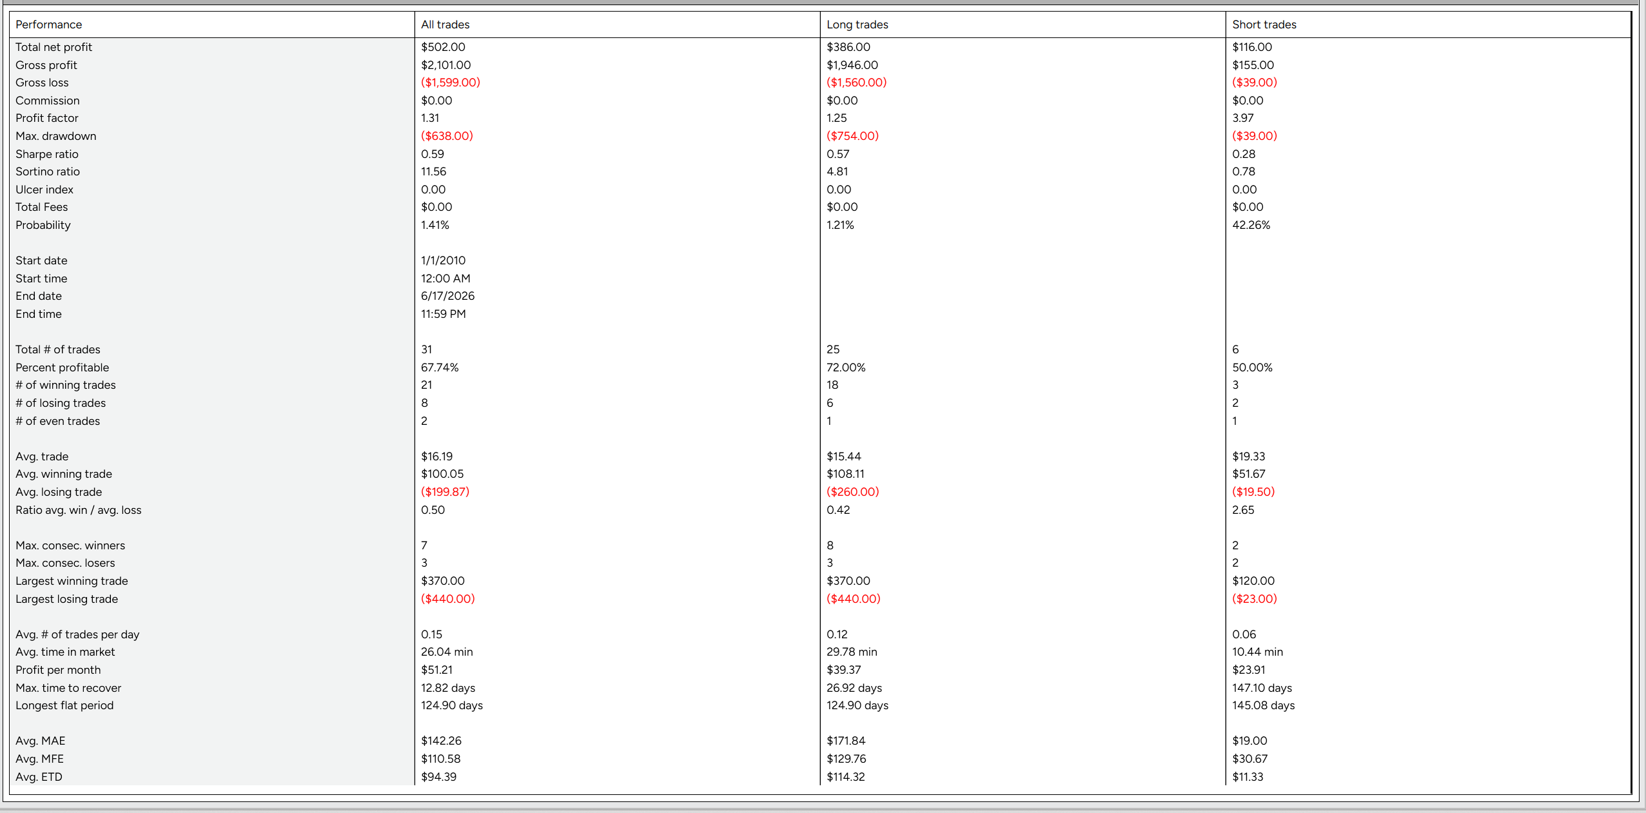Click the "$100.05" average winning trade value

tap(442, 474)
